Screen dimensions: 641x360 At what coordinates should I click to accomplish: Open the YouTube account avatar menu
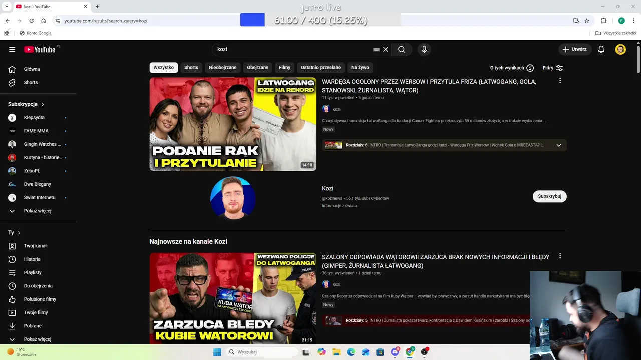(620, 49)
